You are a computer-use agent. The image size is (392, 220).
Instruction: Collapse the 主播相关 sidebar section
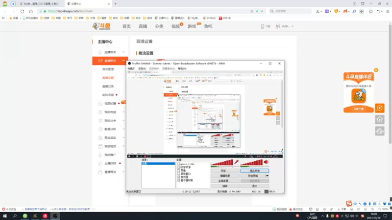(123, 52)
